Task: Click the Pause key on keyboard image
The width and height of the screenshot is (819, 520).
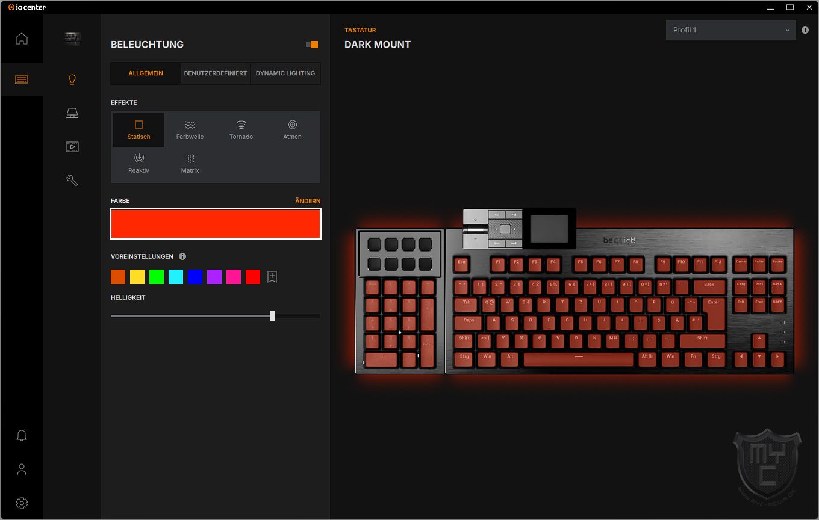Action: tap(777, 264)
